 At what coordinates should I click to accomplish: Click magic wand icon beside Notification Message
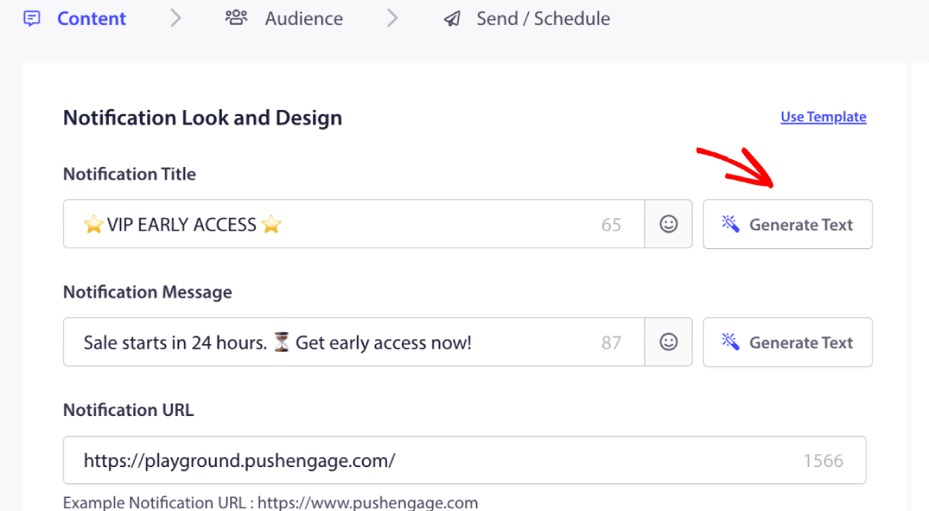731,342
